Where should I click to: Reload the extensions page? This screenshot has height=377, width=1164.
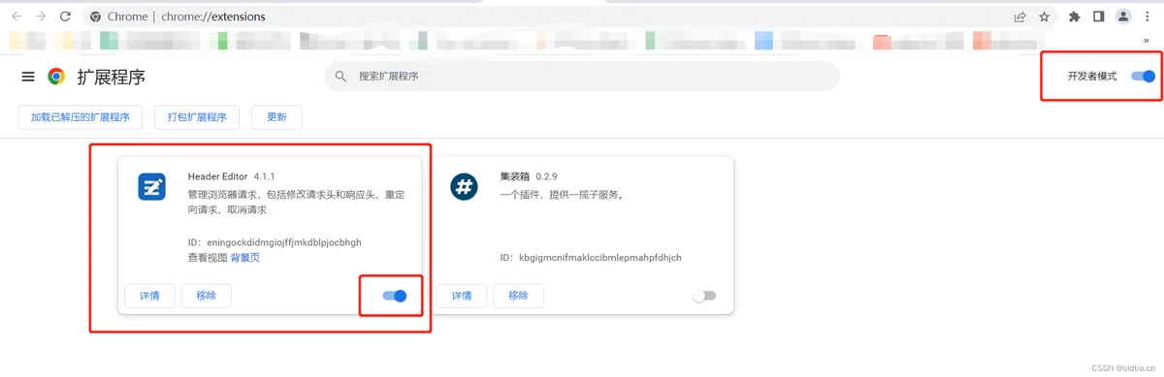click(x=65, y=16)
